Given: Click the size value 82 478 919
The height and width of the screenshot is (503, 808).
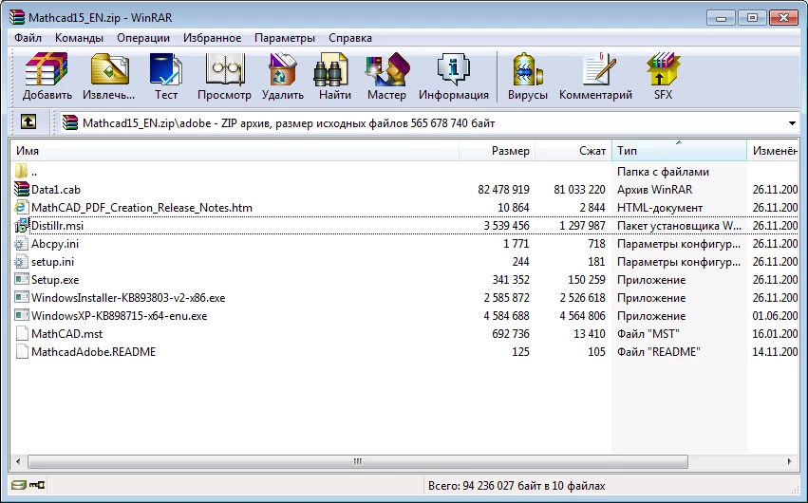Looking at the screenshot, I should click(x=503, y=190).
